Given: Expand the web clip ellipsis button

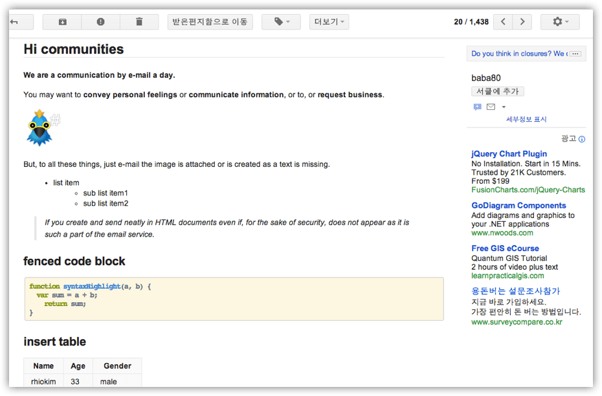Looking at the screenshot, I should (x=575, y=54).
